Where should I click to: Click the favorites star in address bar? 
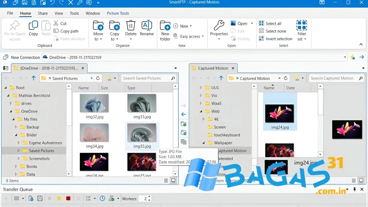click(353, 57)
